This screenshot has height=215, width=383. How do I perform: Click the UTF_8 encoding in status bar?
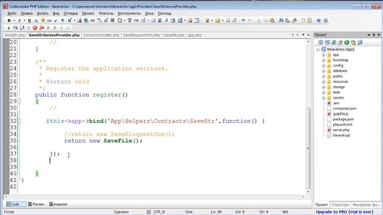pos(159,212)
